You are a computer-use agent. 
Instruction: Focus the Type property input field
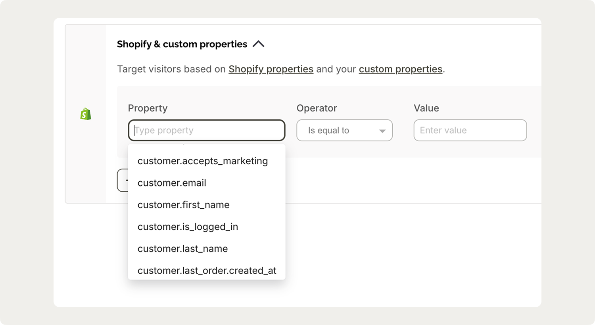pos(206,131)
